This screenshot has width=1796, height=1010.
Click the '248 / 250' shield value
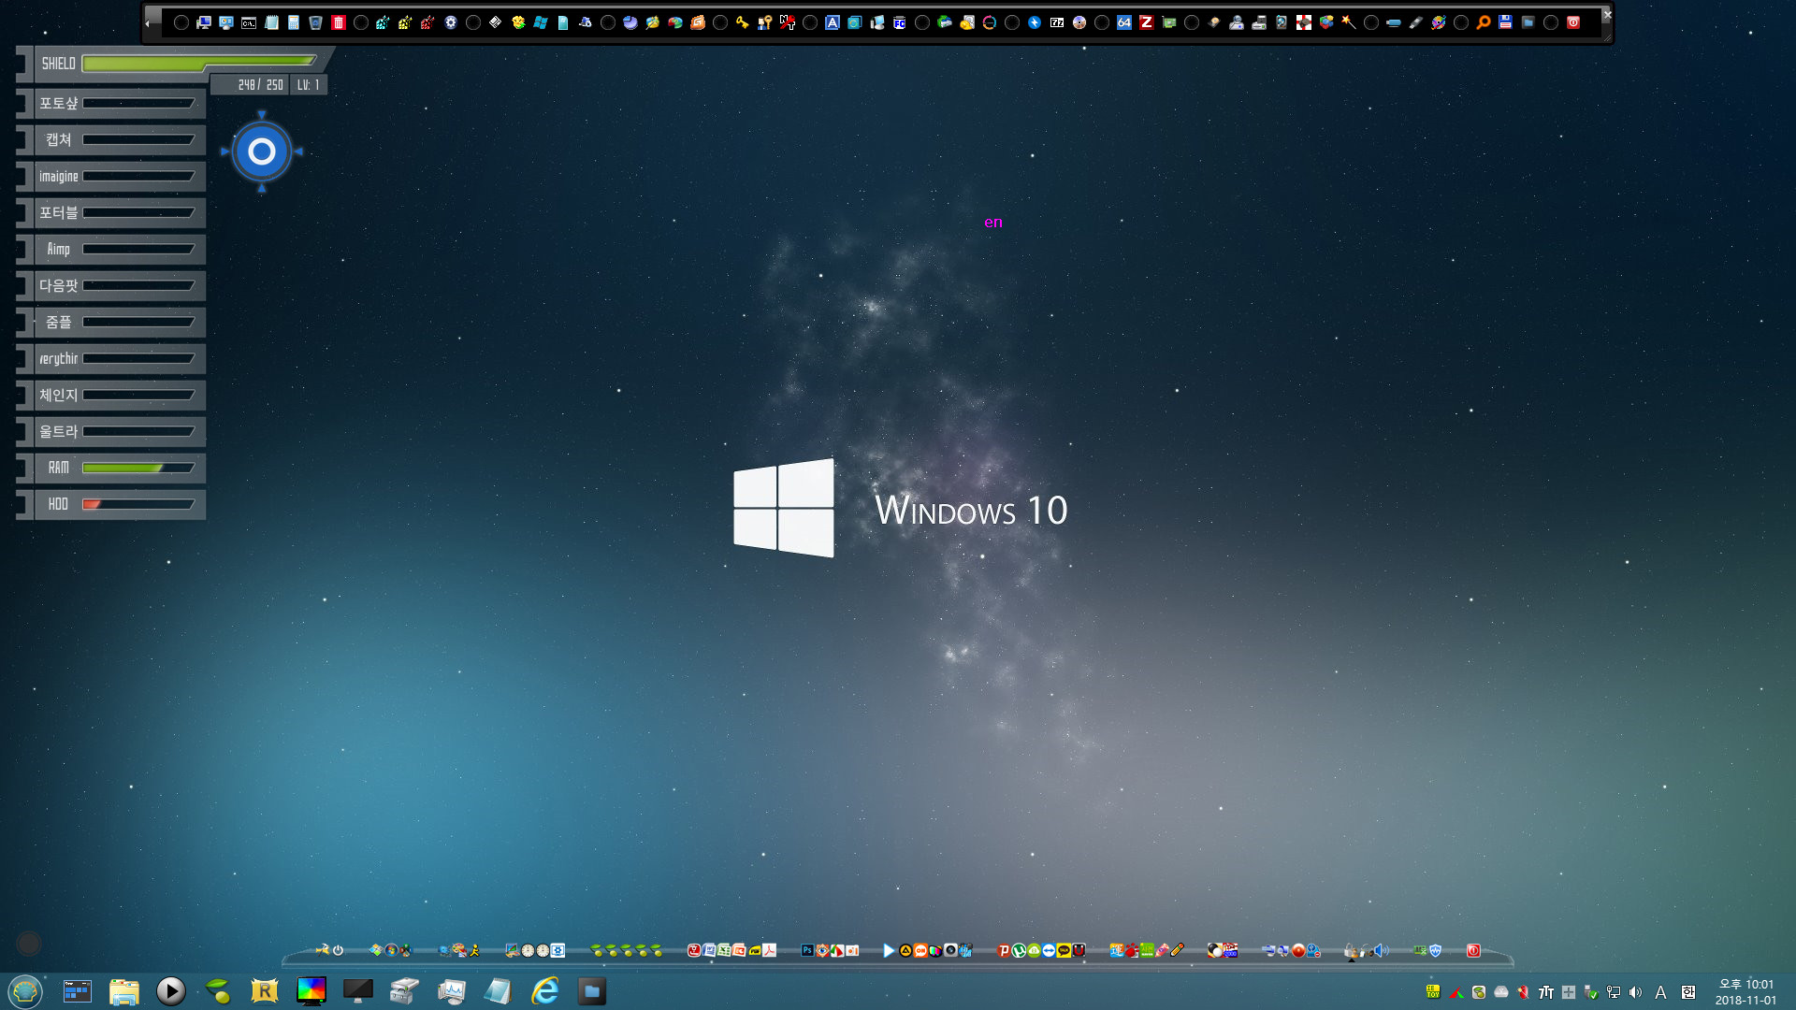[x=260, y=85]
